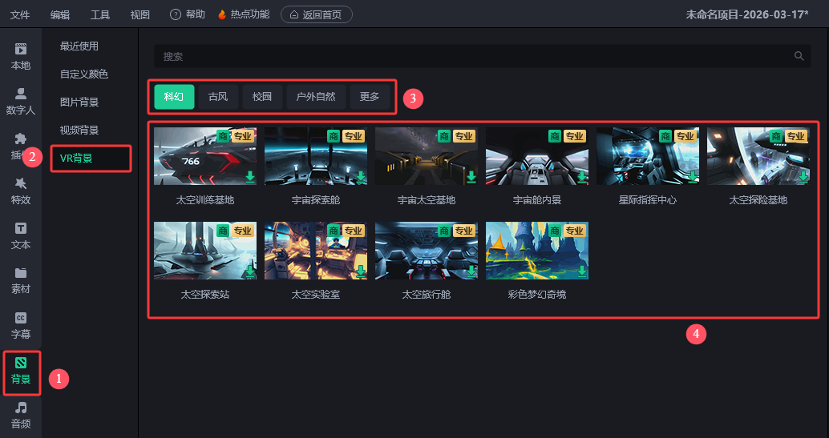Expand the 更多 category list

tap(370, 97)
